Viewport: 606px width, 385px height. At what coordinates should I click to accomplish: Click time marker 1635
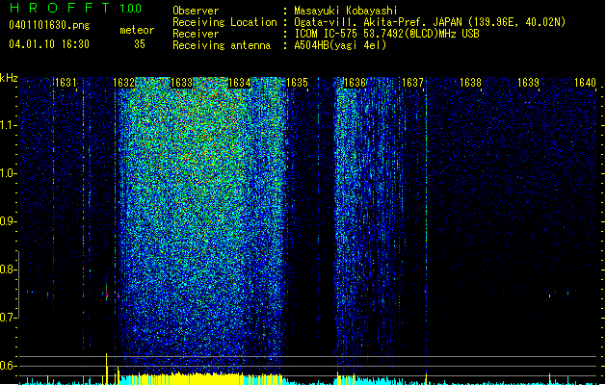click(297, 83)
